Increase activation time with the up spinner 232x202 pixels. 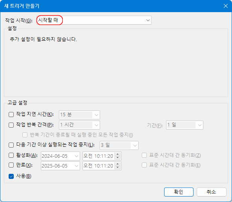coord(118,154)
